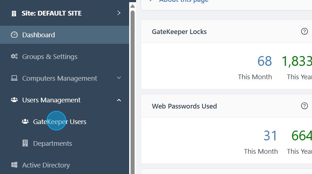Open Site: DEFAULT SITE selector label
The width and height of the screenshot is (312, 174).
coord(52,13)
